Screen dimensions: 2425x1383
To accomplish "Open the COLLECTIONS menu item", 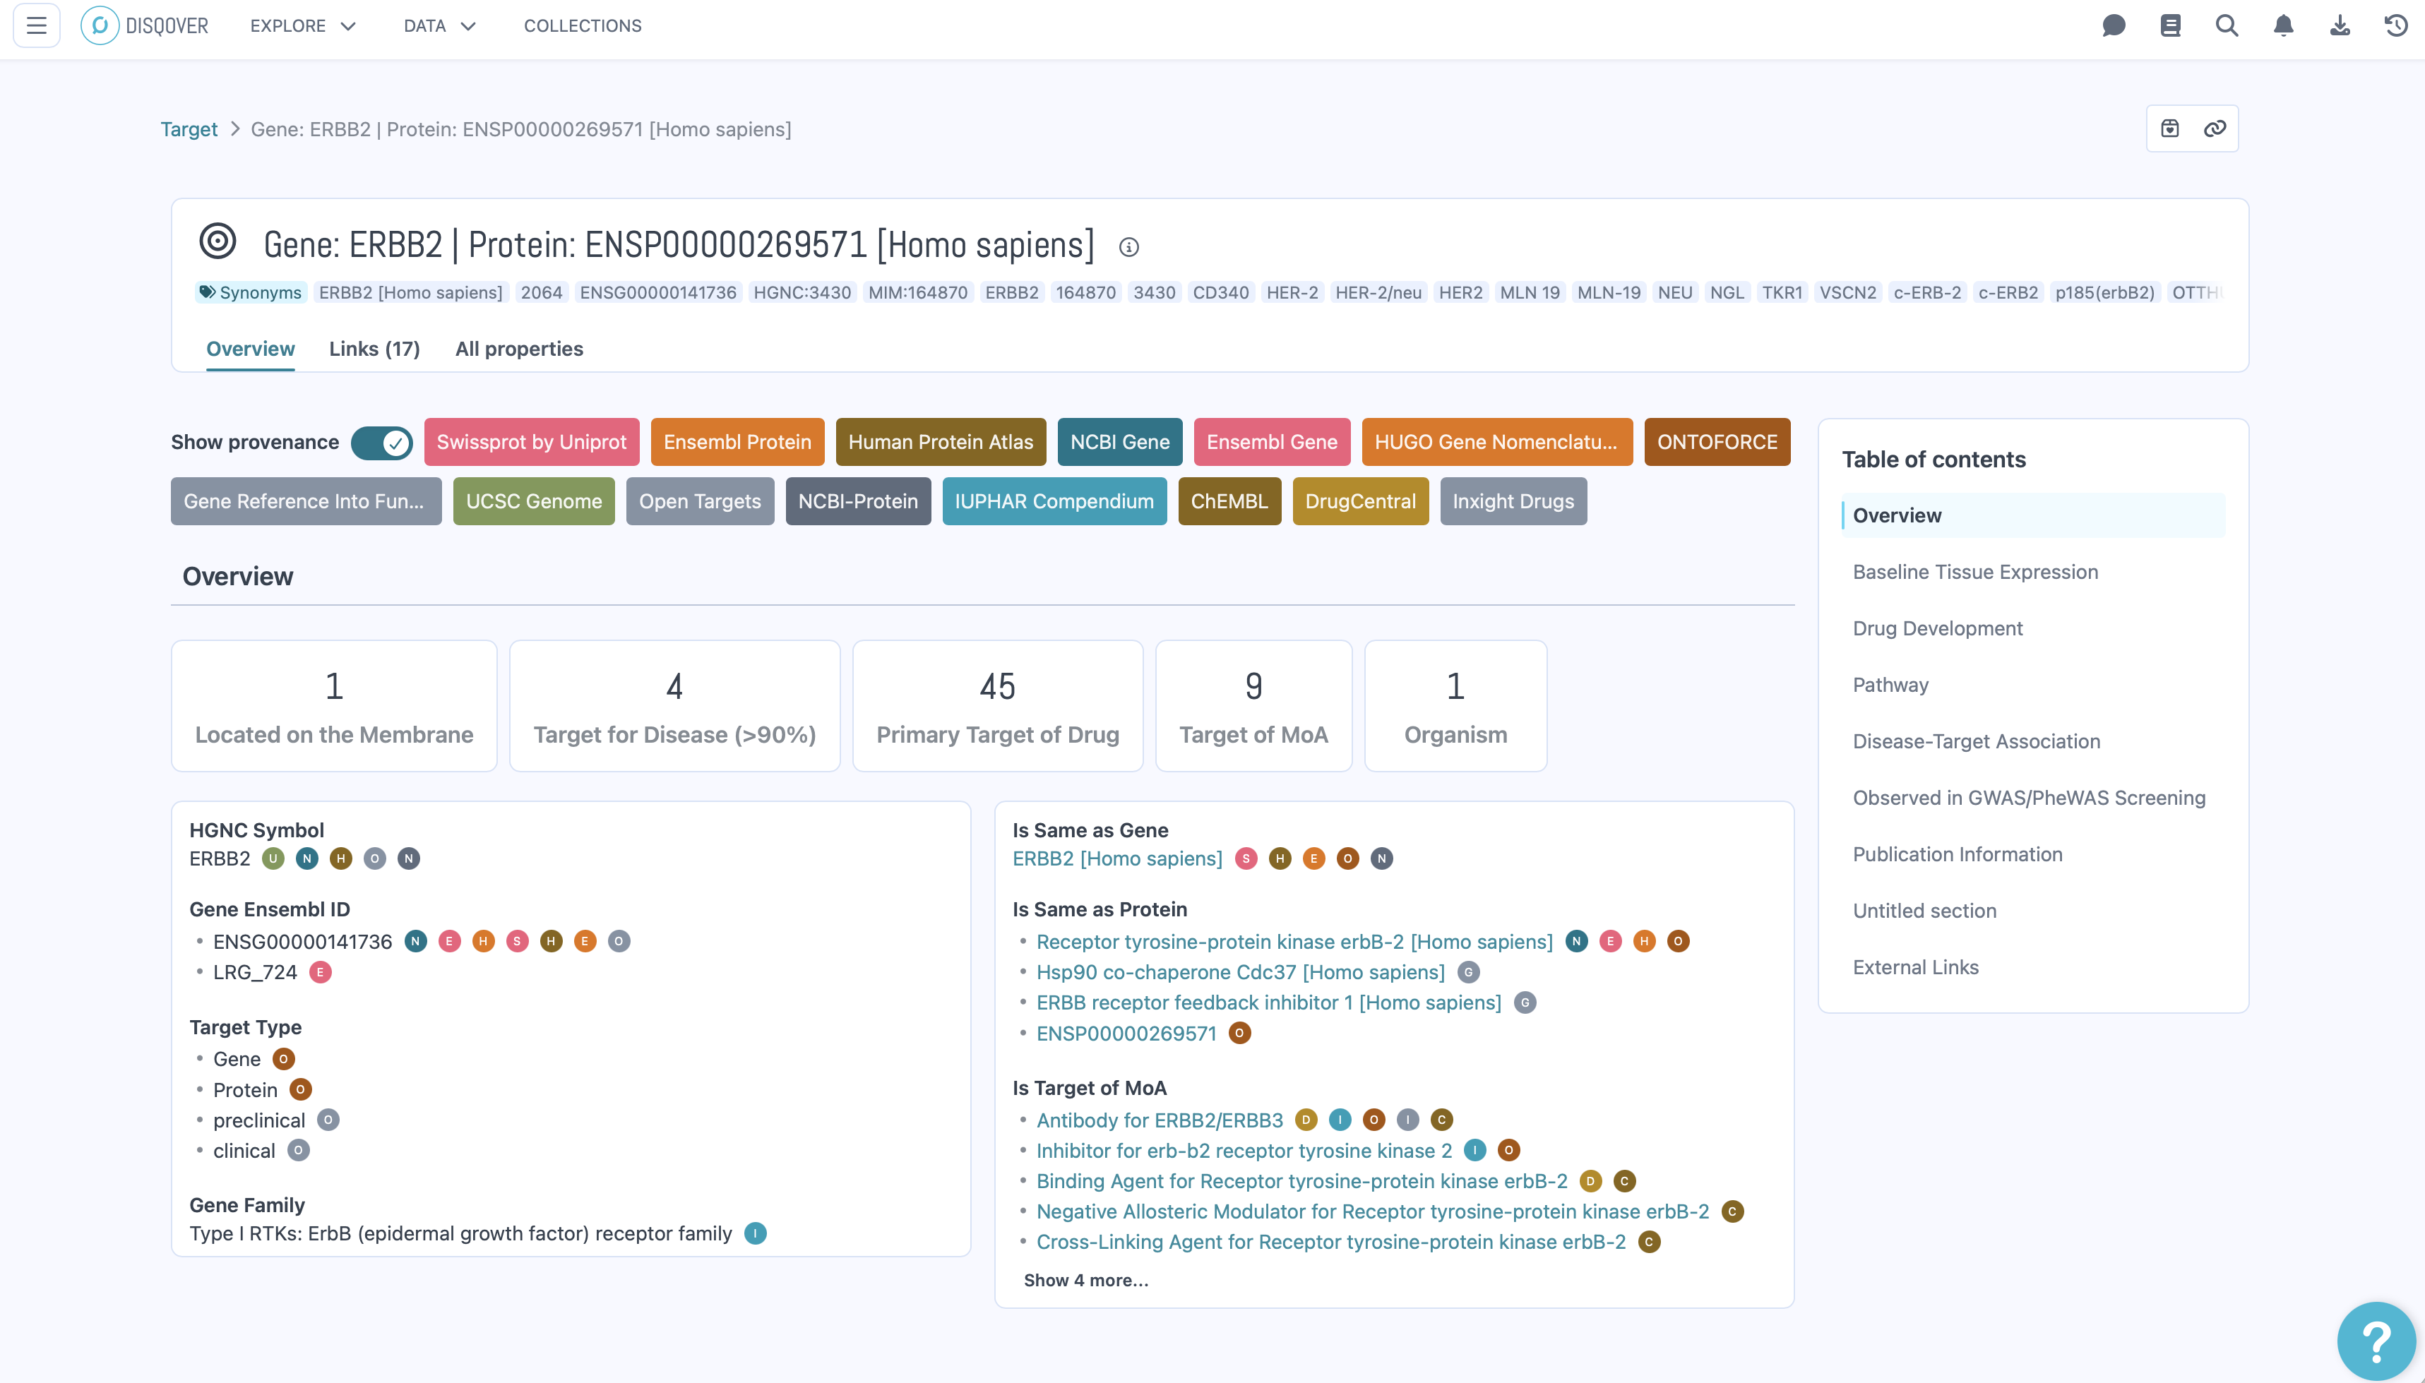I will pyautogui.click(x=583, y=25).
